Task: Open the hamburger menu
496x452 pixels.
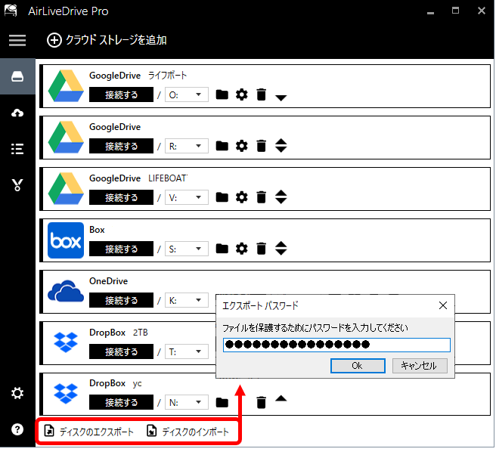Action: (17, 40)
